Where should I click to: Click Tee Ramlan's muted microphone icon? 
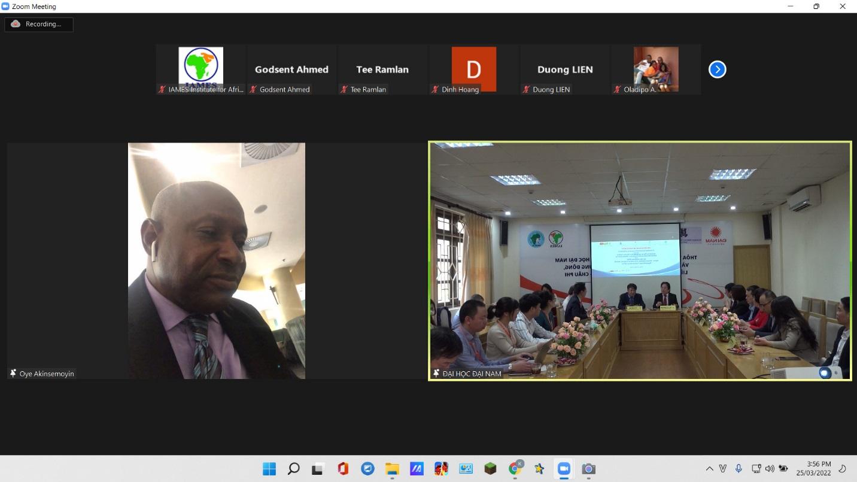[x=344, y=89]
